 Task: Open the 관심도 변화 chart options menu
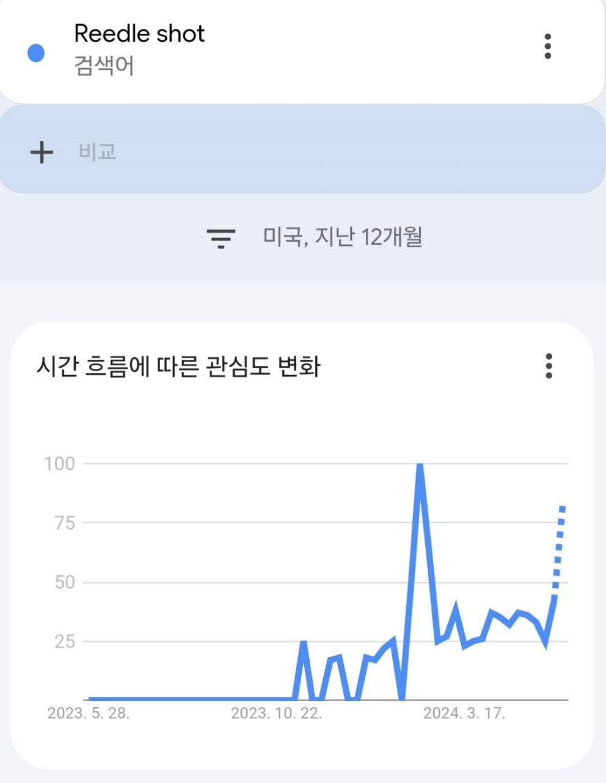point(549,366)
